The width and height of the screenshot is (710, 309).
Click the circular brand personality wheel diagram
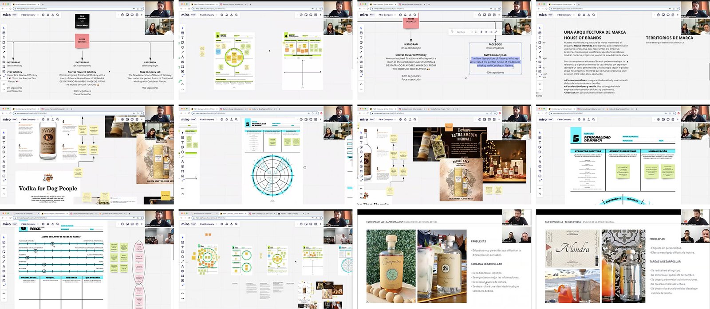click(272, 176)
